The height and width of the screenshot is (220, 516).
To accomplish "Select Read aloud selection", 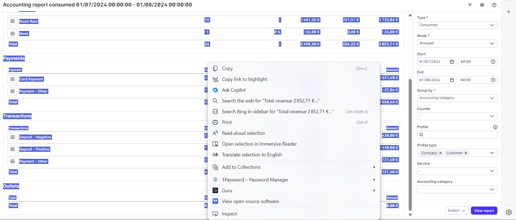I will pyautogui.click(x=294, y=133).
